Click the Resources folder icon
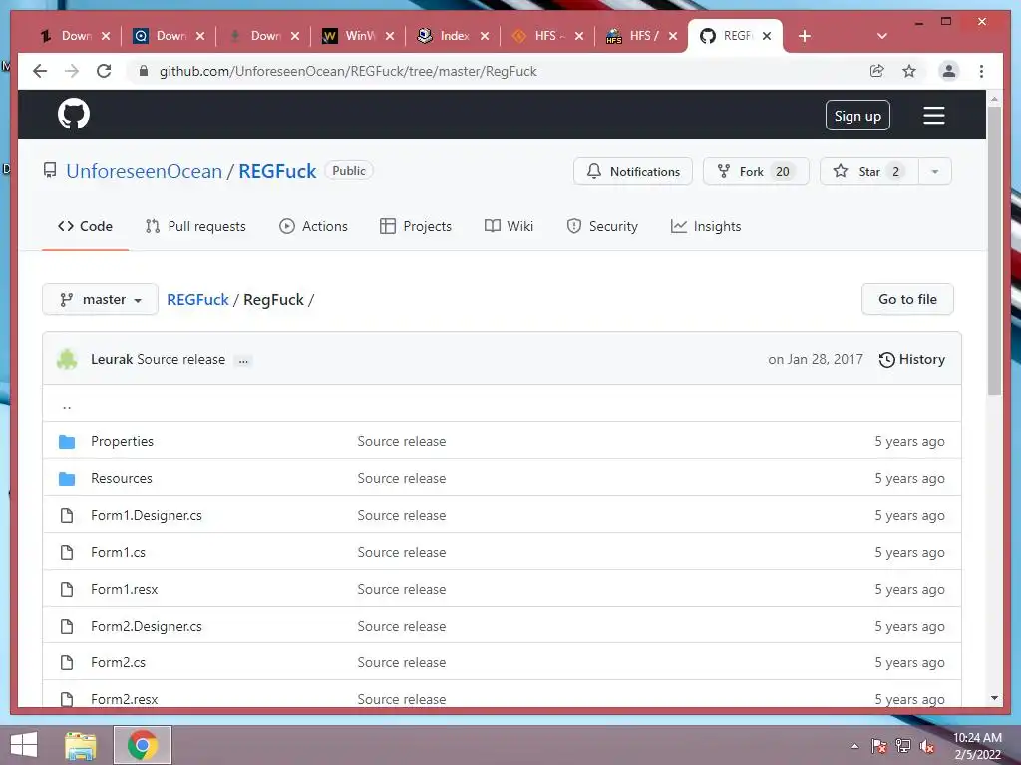This screenshot has width=1021, height=765. [67, 479]
